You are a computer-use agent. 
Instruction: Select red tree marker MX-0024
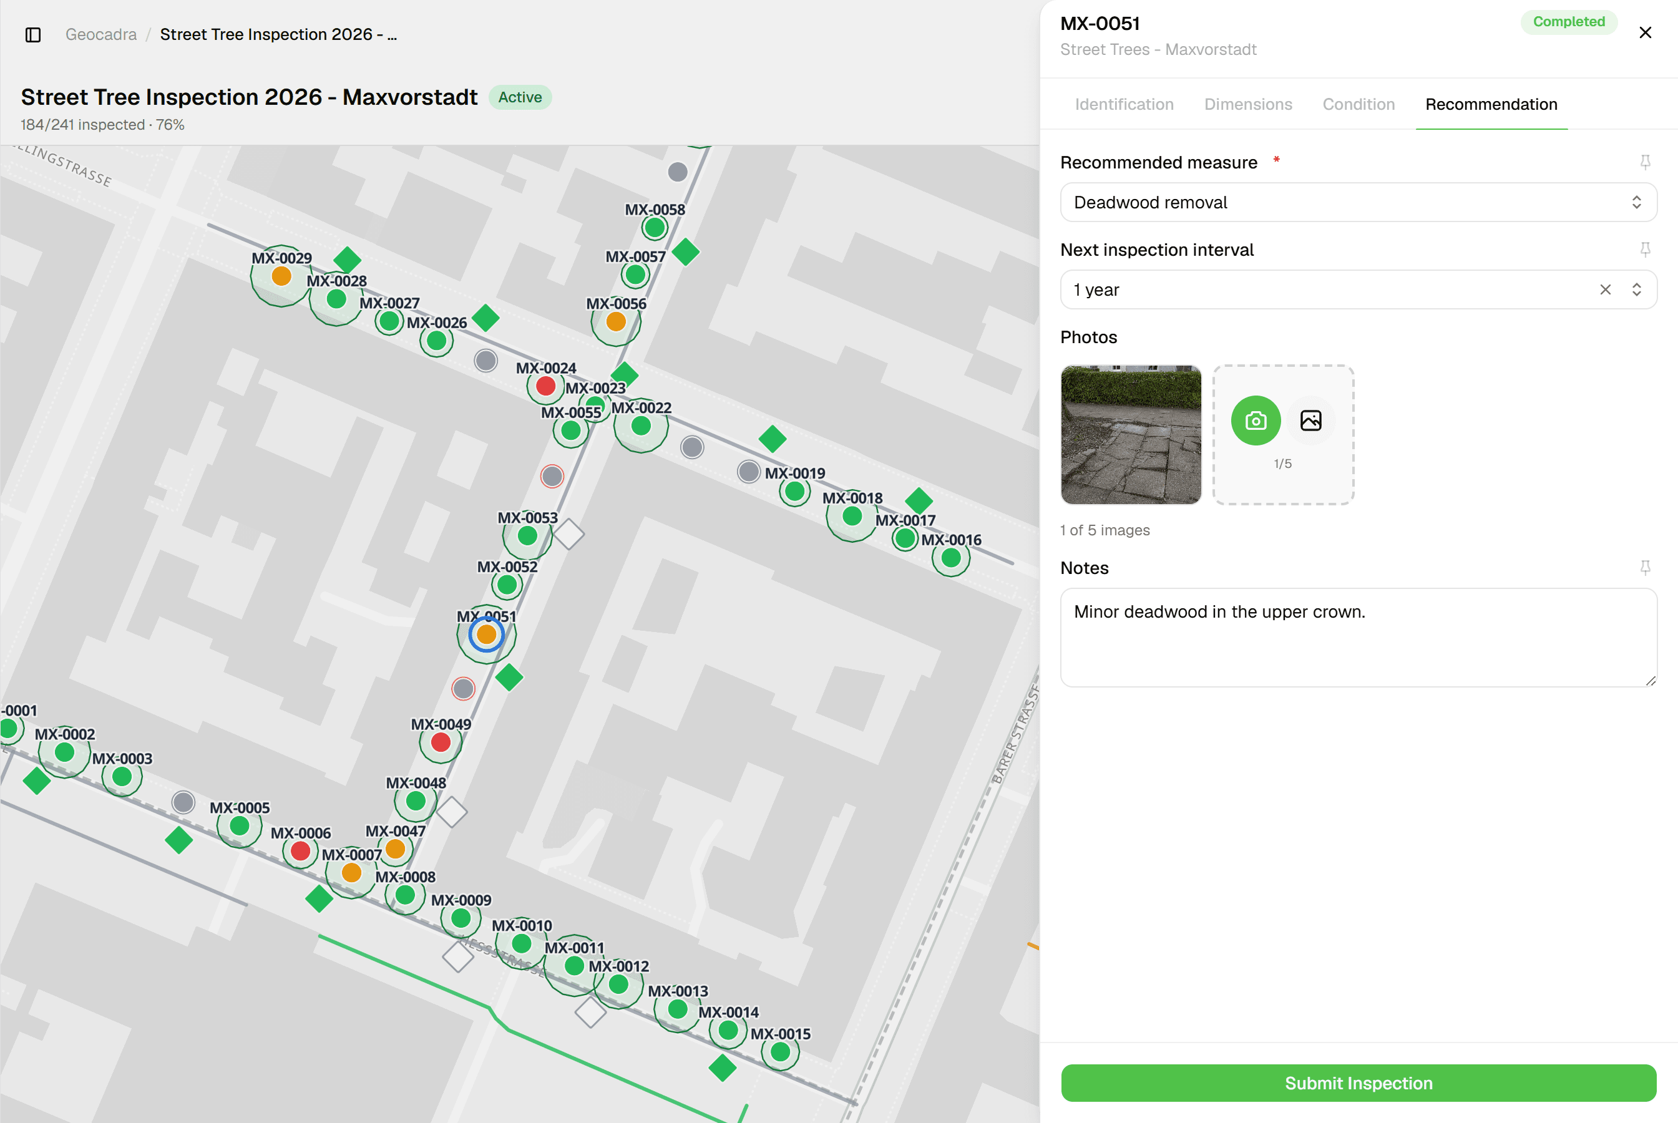click(x=546, y=386)
